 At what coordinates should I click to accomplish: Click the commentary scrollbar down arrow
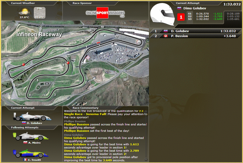[x=146, y=159]
